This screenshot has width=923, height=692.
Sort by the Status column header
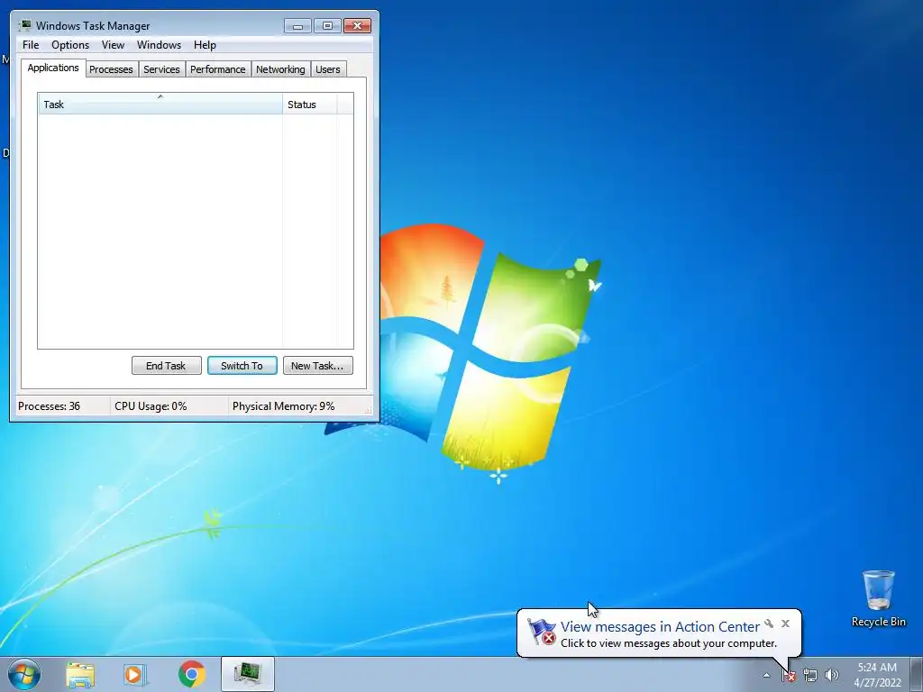point(310,105)
